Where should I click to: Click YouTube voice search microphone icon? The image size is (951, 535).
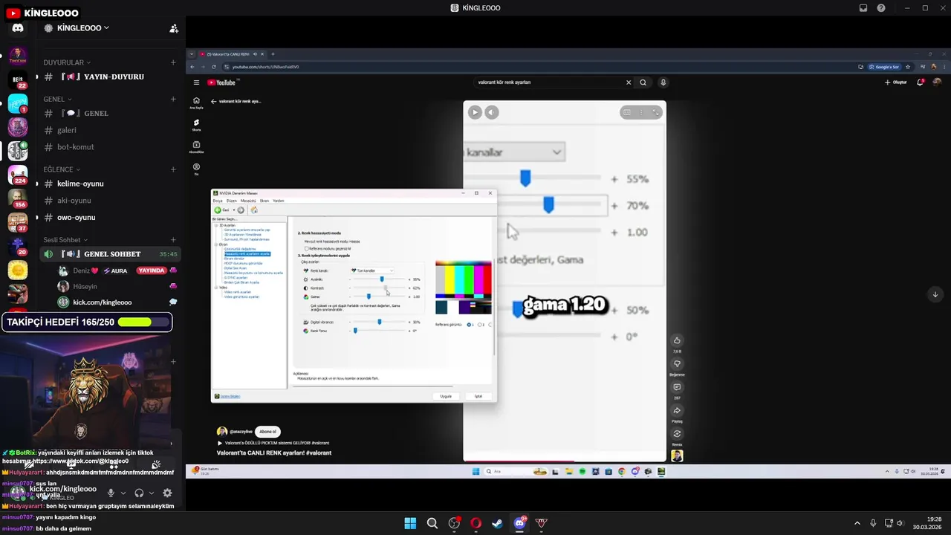click(x=663, y=82)
